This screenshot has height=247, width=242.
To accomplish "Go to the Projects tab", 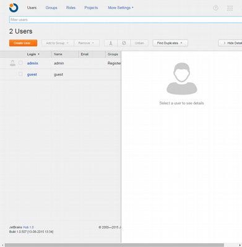I will click(x=91, y=7).
